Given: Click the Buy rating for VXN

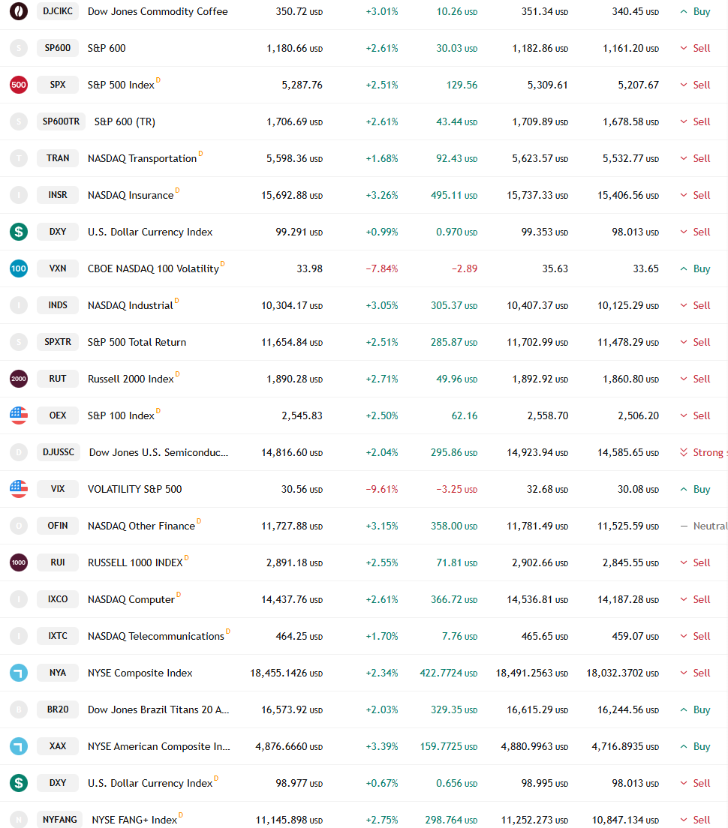Looking at the screenshot, I should pyautogui.click(x=695, y=268).
